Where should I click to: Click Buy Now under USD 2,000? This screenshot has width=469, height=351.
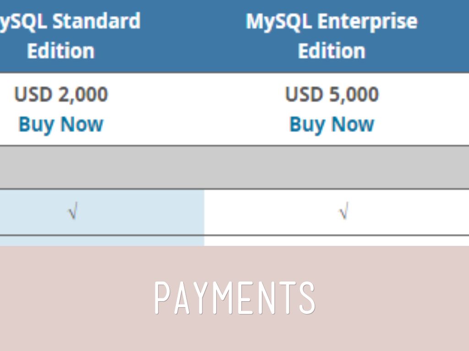[60, 124]
